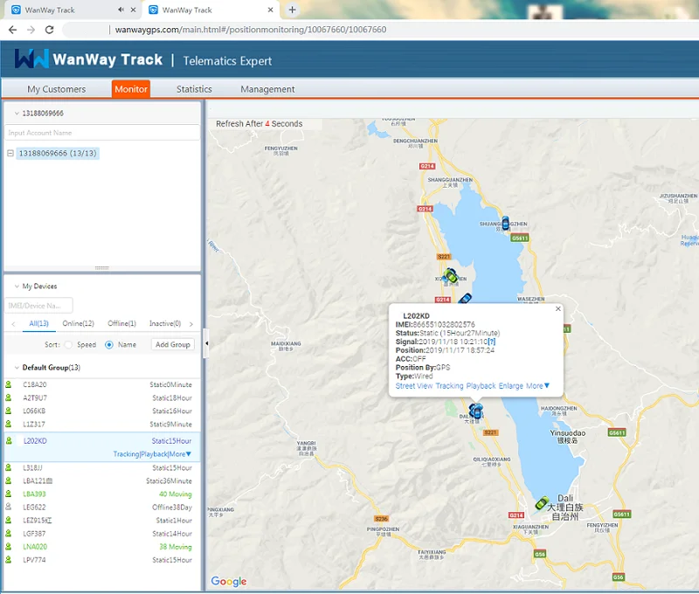Focus the Input Account Name field

pos(101,133)
